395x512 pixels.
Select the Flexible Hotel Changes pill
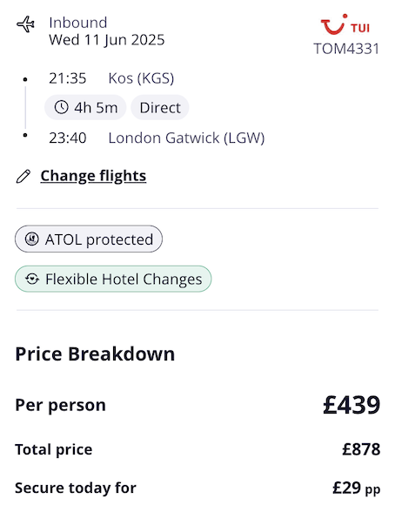(x=113, y=279)
